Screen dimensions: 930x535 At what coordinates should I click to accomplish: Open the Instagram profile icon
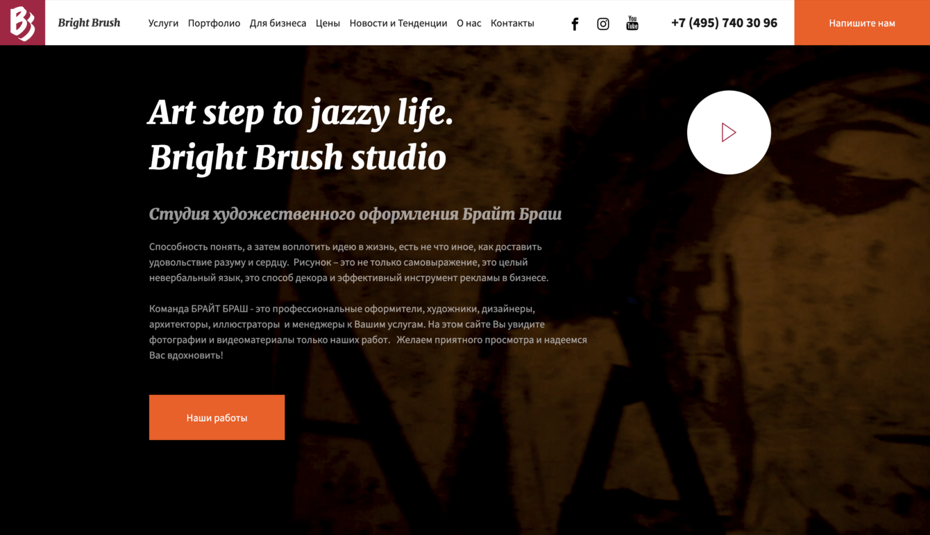(x=603, y=24)
